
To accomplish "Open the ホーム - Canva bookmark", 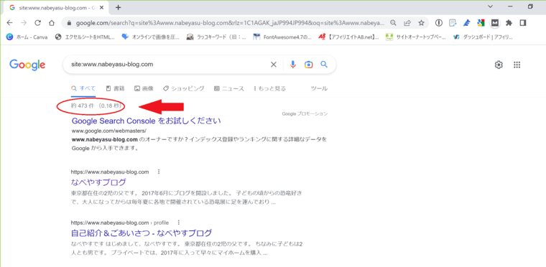I will click(x=27, y=37).
